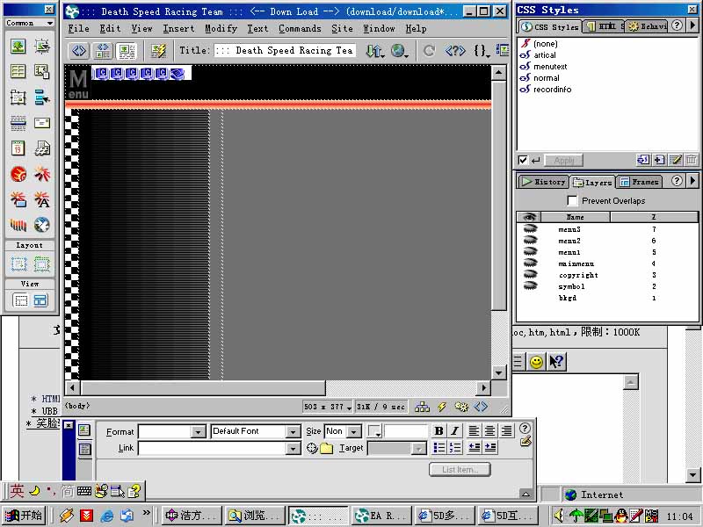Open the Default Font dropdown

click(293, 431)
